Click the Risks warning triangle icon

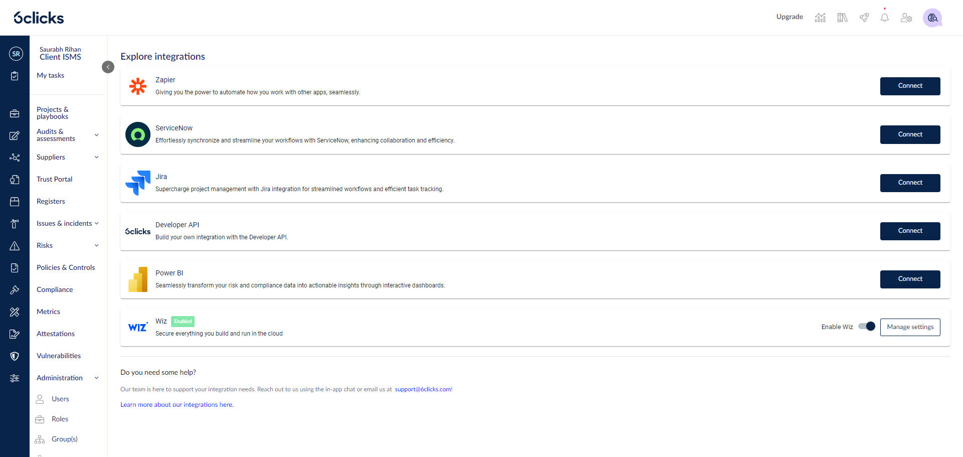click(x=15, y=246)
